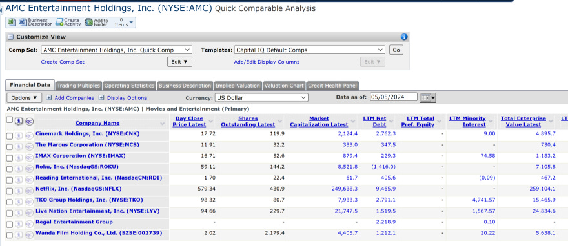Check the Netflix, Inc. row checkbox
The width and height of the screenshot is (568, 246).
(10, 191)
